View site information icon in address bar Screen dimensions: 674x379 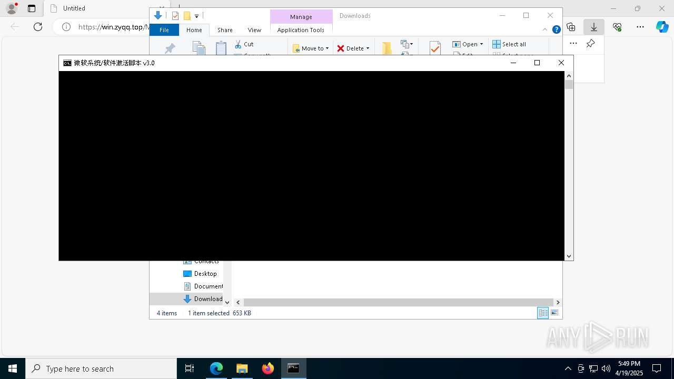tap(66, 27)
